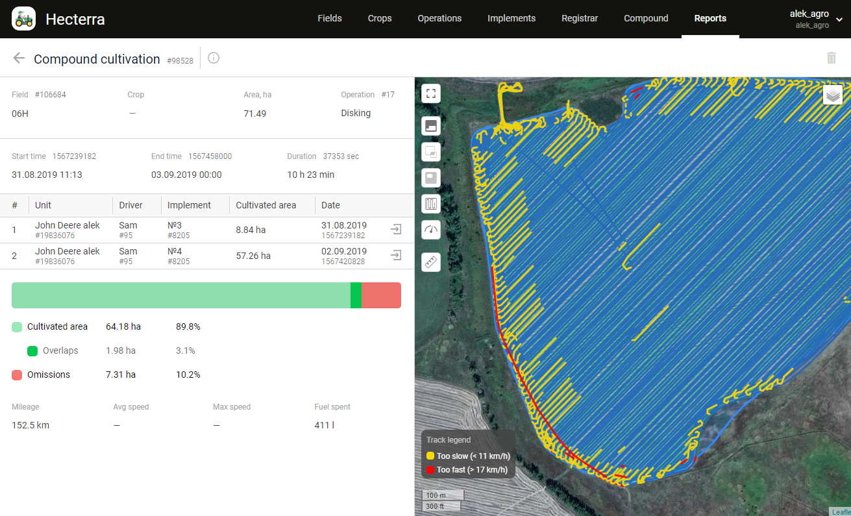Screen dimensions: 851x516
Task: Open row 1 unit details arrow
Action: 396,230
